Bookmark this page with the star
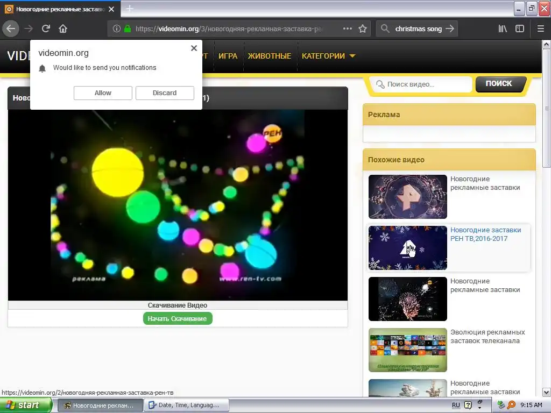This screenshot has width=551, height=413. pyautogui.click(x=363, y=29)
